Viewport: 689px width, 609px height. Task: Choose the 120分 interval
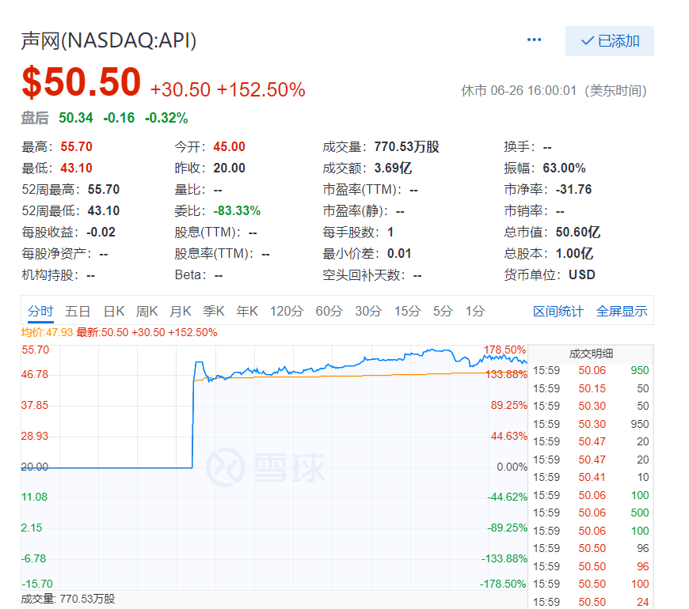tap(286, 312)
